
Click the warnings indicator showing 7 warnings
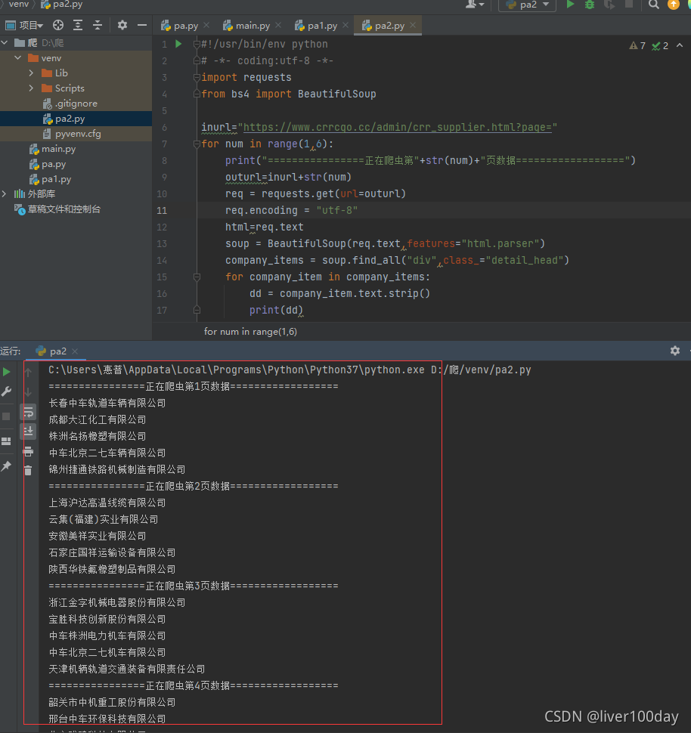click(x=637, y=46)
